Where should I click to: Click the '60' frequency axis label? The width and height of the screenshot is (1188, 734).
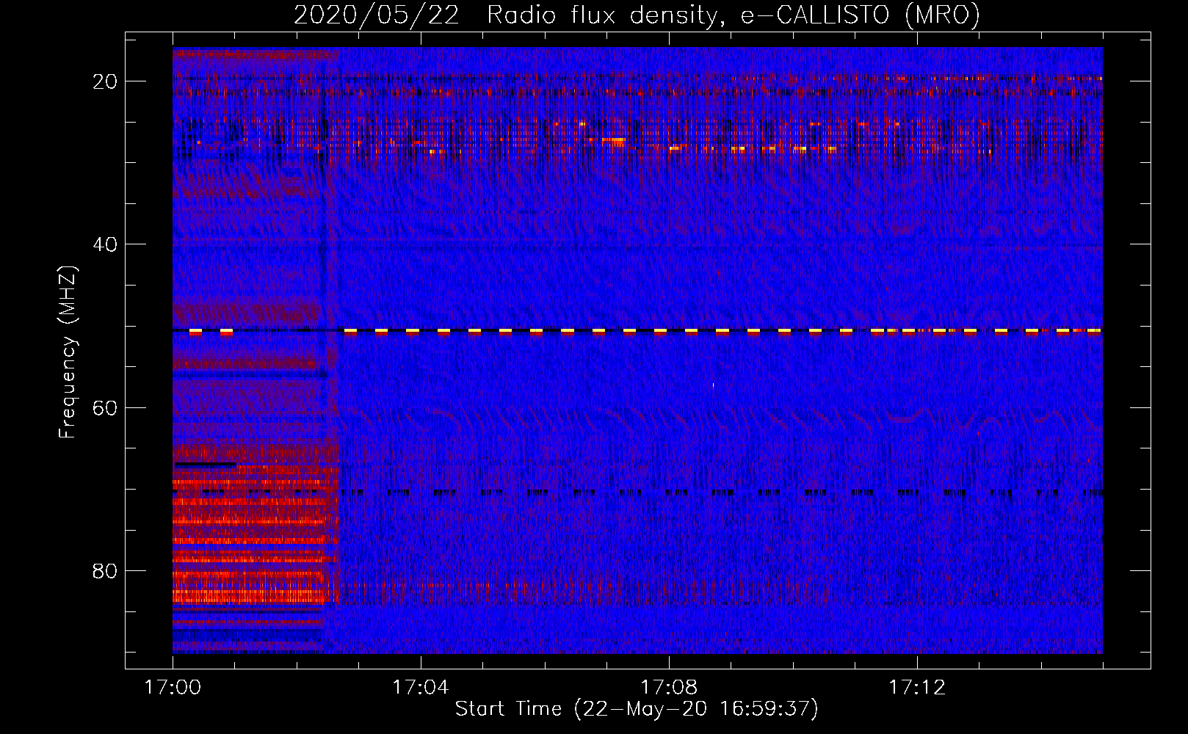click(x=105, y=407)
